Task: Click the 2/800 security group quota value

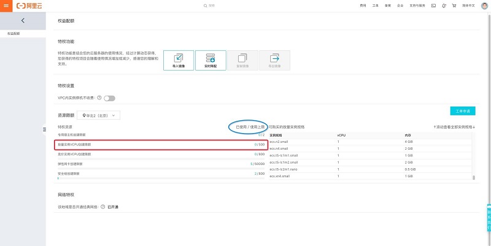Action: tap(259, 174)
